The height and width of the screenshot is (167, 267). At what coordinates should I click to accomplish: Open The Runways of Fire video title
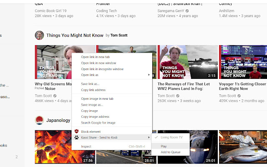pos(184,86)
